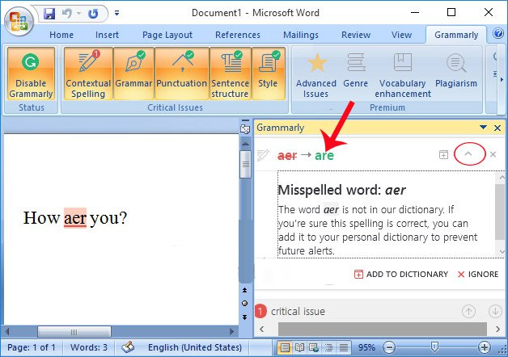The height and width of the screenshot is (357, 508).
Task: Click the add-to-dictionary icon on the card
Action: coord(443,154)
